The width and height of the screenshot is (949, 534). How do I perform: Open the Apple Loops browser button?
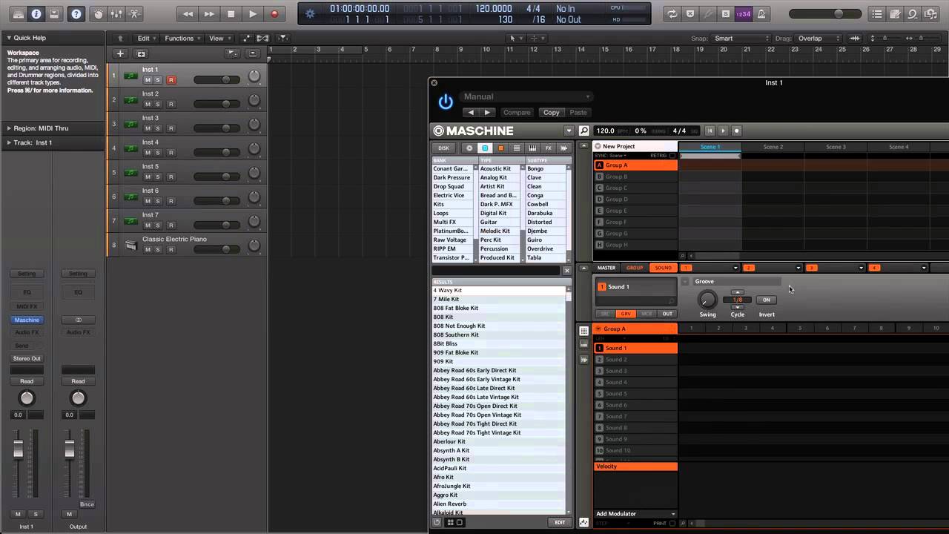[x=913, y=13]
